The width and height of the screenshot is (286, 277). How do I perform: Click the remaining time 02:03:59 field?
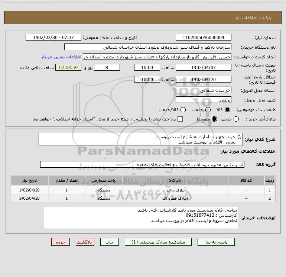tap(68, 67)
